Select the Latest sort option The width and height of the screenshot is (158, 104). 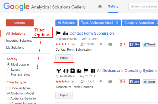[x=8, y=69]
